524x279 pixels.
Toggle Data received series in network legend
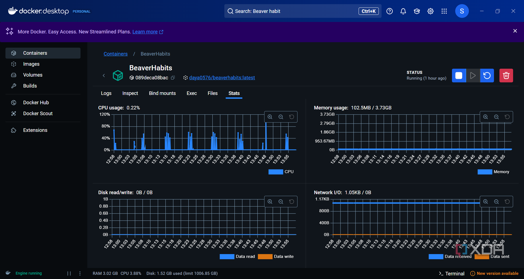(x=450, y=256)
